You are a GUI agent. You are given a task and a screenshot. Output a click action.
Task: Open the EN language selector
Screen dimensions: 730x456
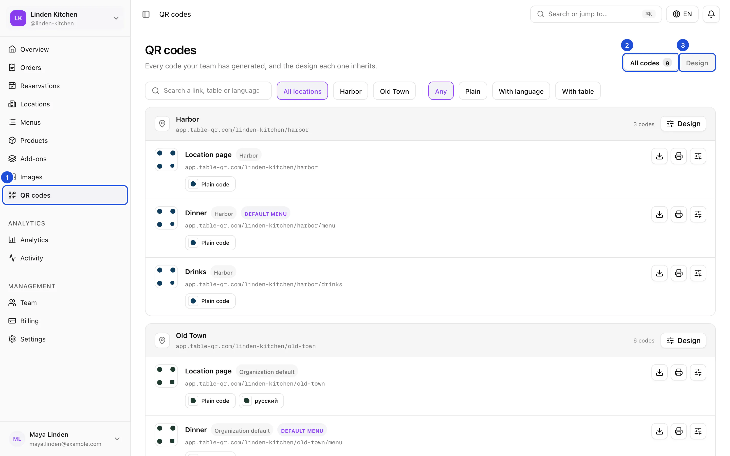click(682, 14)
